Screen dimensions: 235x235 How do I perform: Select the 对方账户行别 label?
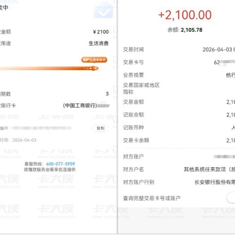(x=139, y=182)
